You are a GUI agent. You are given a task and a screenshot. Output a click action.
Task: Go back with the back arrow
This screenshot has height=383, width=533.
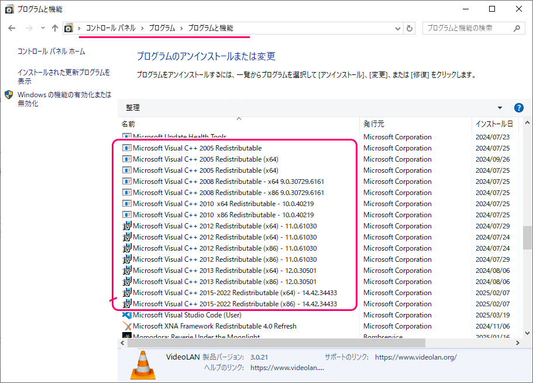point(12,28)
